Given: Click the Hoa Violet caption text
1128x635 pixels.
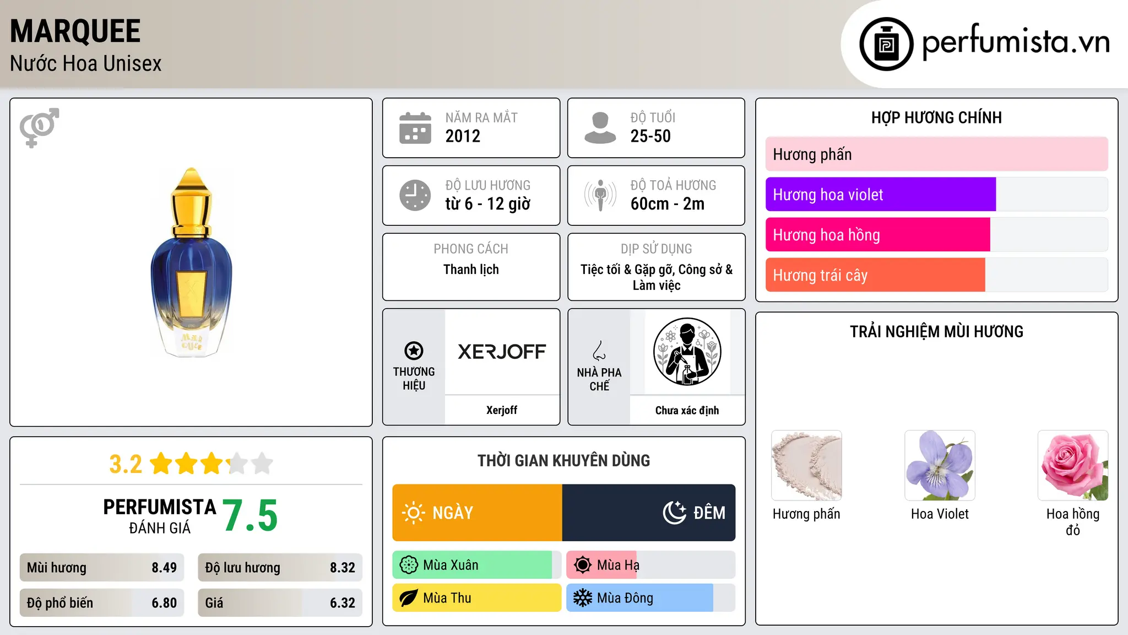Looking at the screenshot, I should coord(940,514).
